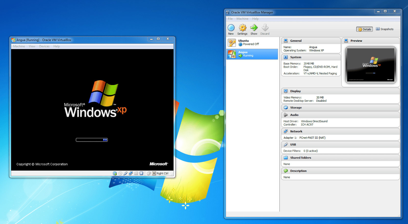Click 'Disabled' Remote Desktop Server value
Viewport: 408px width, 224px height.
click(x=321, y=101)
